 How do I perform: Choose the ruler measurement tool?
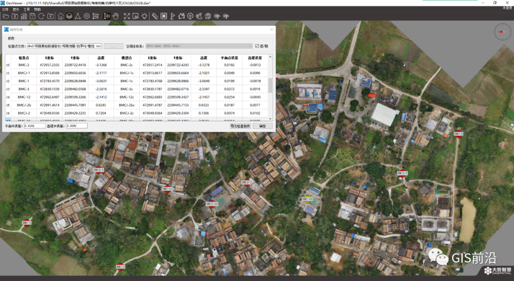pos(155,16)
